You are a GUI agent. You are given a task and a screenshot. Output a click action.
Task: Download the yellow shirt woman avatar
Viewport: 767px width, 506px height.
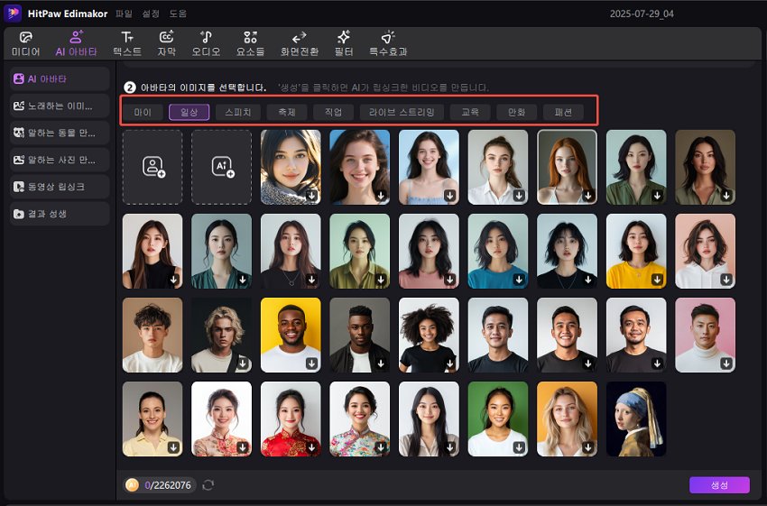tap(657, 280)
